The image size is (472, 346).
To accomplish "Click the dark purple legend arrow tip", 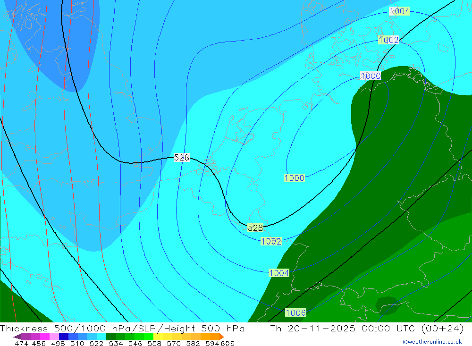I will pos(17,337).
